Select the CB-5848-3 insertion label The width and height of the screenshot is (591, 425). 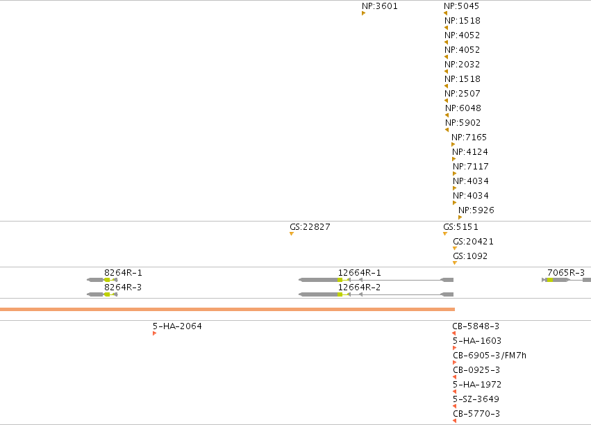476,326
